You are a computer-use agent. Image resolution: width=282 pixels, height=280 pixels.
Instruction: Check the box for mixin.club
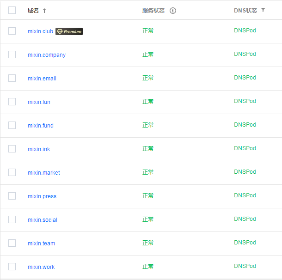point(12,31)
